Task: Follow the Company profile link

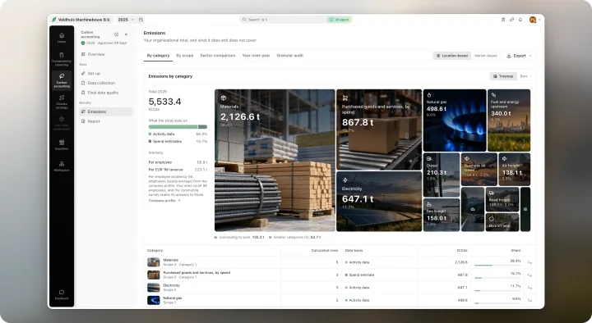Action: point(164,201)
